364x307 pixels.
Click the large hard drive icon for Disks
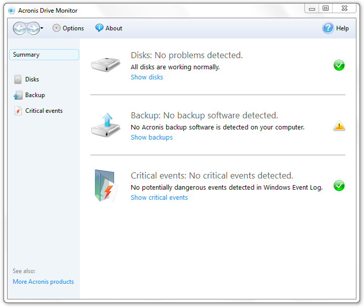[x=106, y=65]
